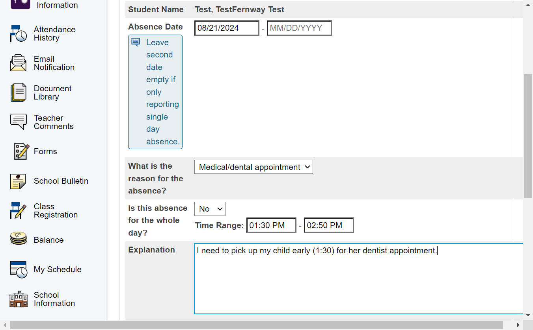Click the vertical scrollbar thumb
The width and height of the screenshot is (533, 330).
528,136
